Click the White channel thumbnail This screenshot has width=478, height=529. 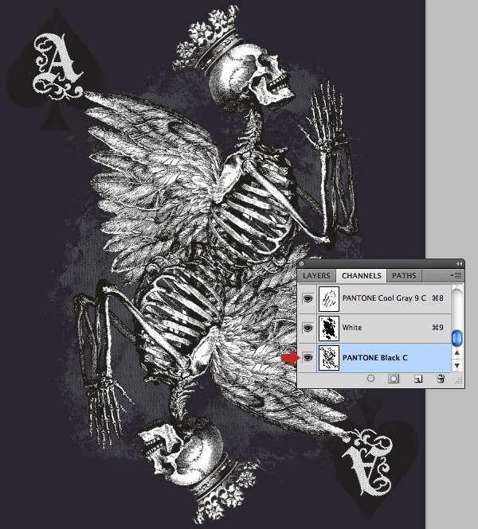pyautogui.click(x=329, y=329)
